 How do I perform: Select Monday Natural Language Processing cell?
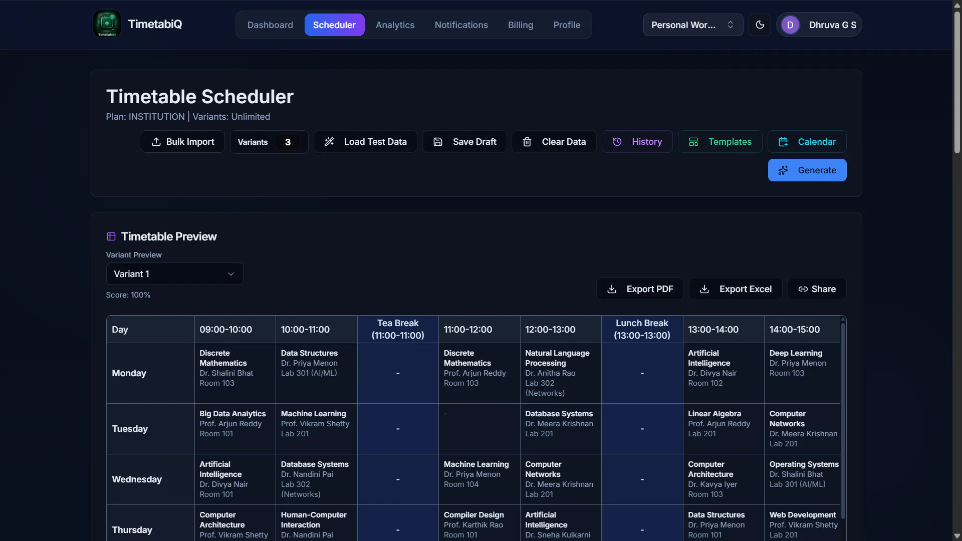pyautogui.click(x=561, y=373)
